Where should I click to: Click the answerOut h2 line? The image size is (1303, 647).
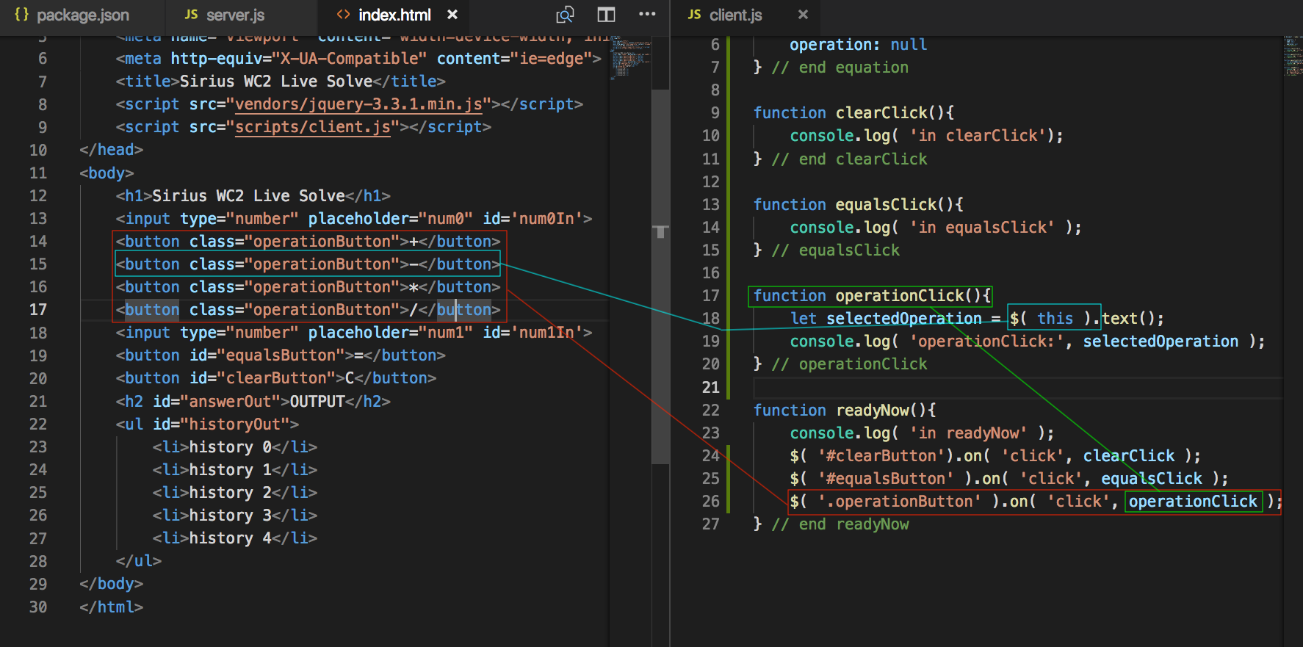pos(253,402)
